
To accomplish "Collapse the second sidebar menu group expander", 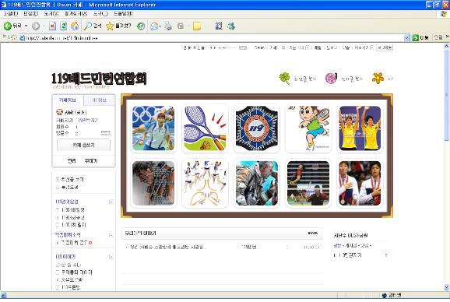I will point(111,235).
